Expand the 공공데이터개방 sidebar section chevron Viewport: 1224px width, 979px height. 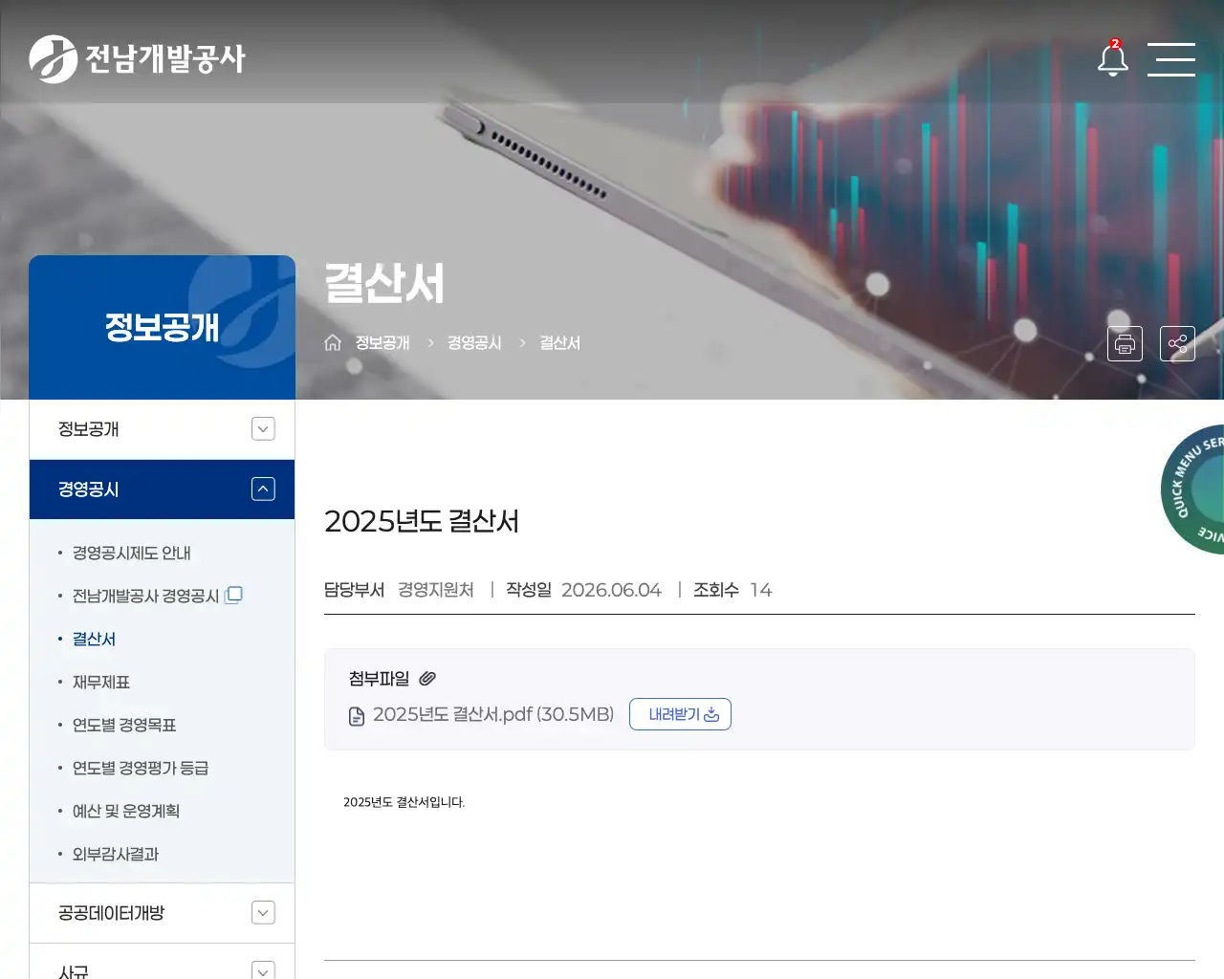263,913
